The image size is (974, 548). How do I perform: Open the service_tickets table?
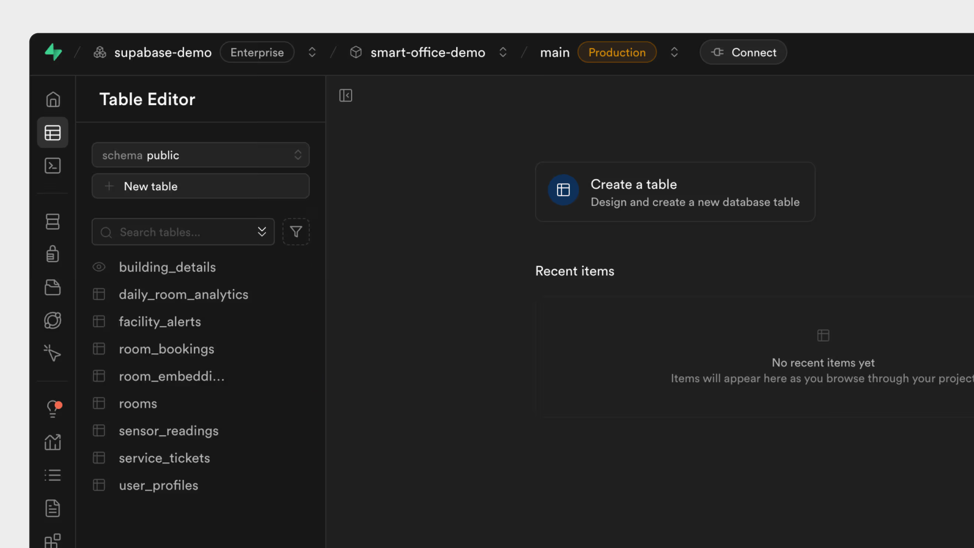tap(164, 458)
